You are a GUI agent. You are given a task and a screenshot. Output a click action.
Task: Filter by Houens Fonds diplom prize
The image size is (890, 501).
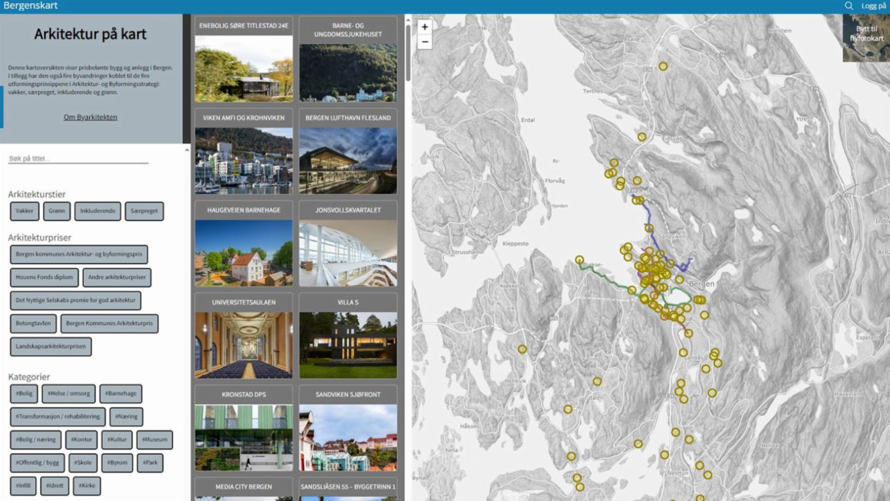44,277
